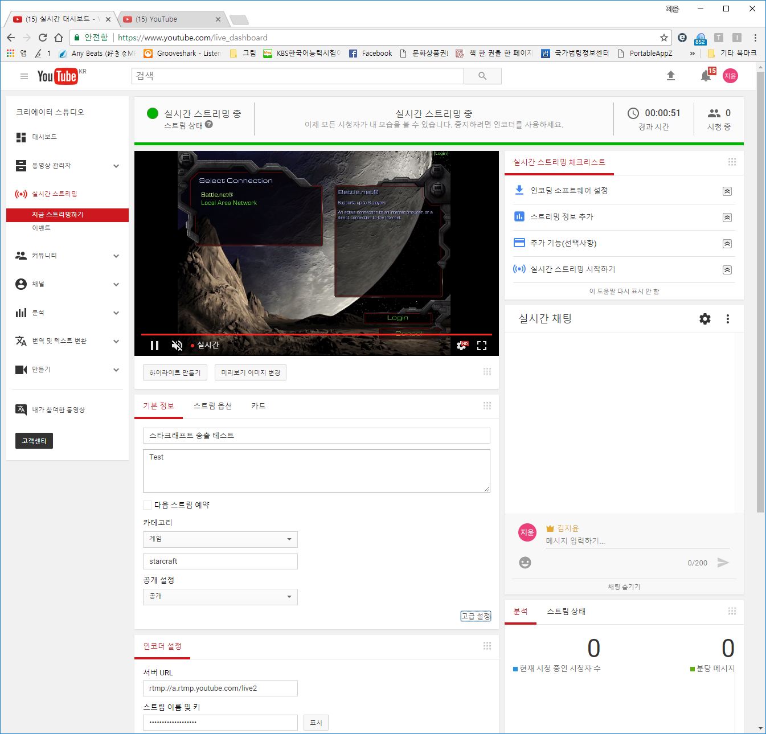Screen dimensions: 766x734
Task: Switch to the (15) YouTube browser tab
Action: coord(172,19)
